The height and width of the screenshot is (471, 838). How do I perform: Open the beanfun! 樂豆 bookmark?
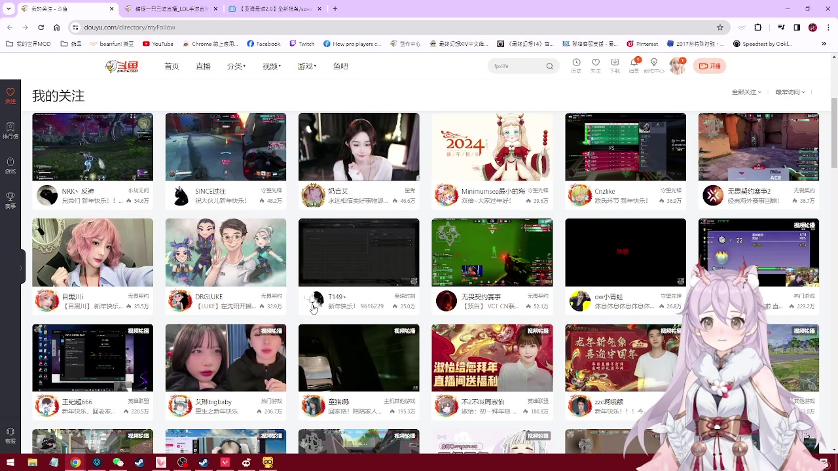click(112, 44)
